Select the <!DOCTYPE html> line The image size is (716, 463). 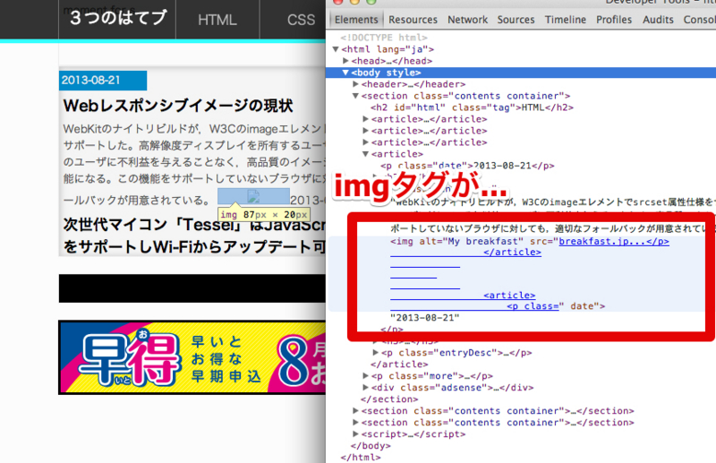pos(384,38)
